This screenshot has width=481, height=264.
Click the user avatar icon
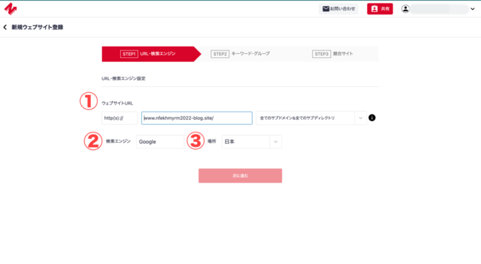(406, 9)
